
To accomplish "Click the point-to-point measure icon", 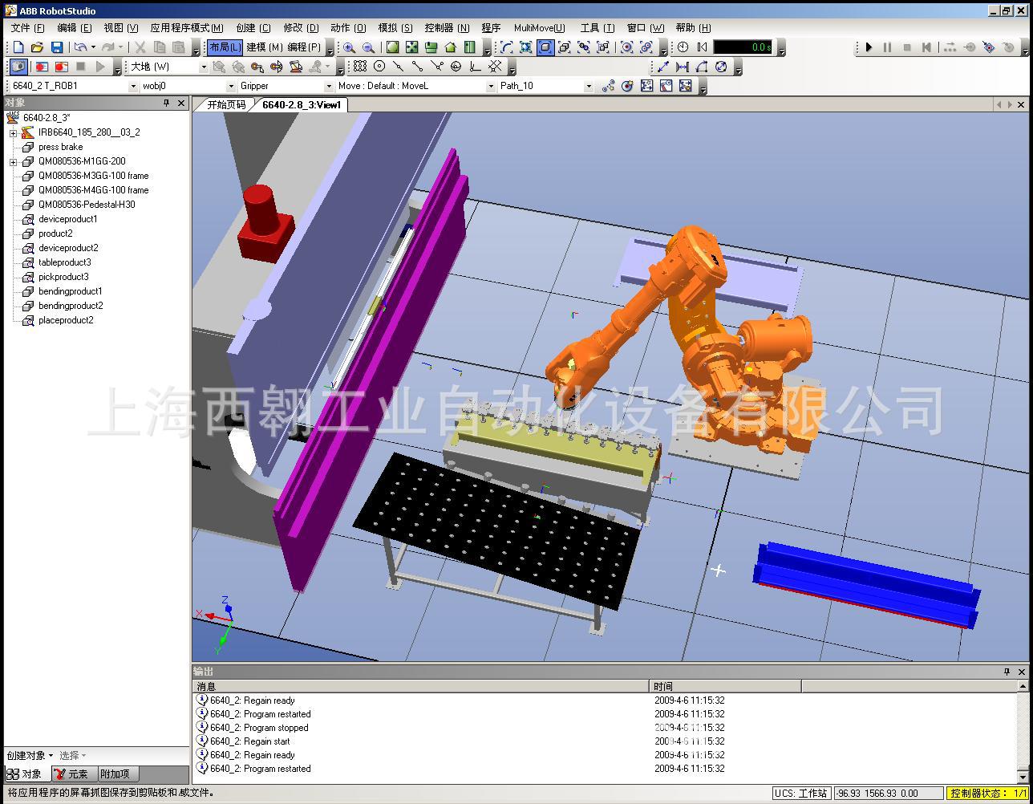I will tap(663, 67).
